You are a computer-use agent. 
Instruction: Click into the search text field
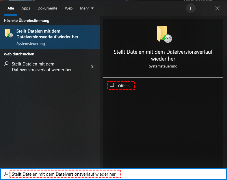point(113,174)
